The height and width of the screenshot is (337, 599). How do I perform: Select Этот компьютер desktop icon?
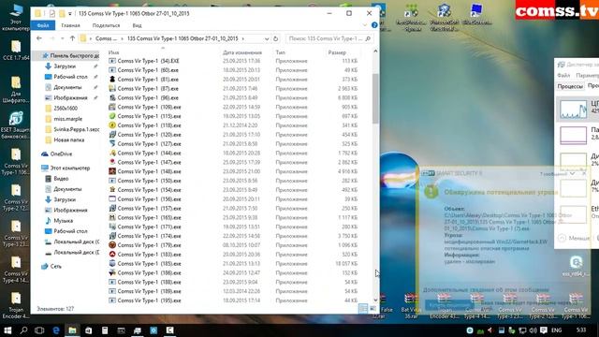(15, 17)
